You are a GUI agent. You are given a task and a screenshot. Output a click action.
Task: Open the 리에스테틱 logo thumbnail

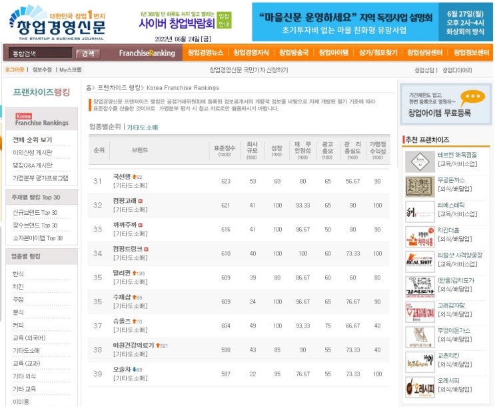(420, 212)
